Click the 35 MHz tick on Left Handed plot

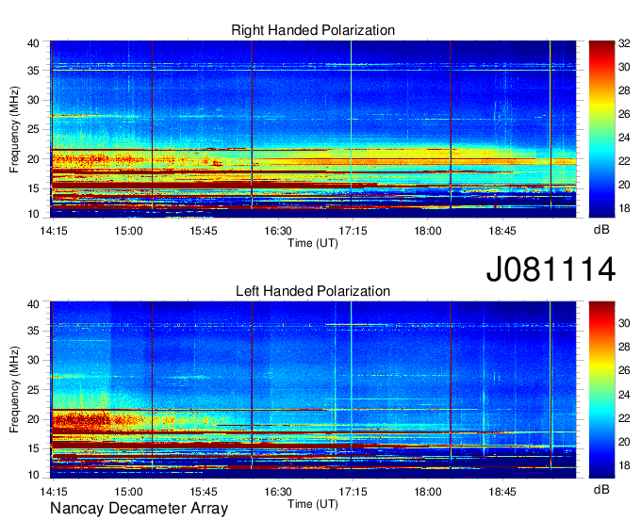point(33,331)
